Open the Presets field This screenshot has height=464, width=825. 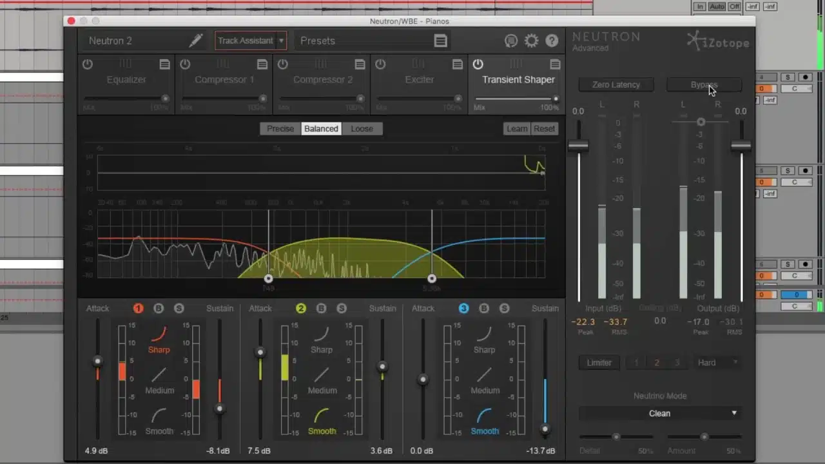pyautogui.click(x=374, y=41)
